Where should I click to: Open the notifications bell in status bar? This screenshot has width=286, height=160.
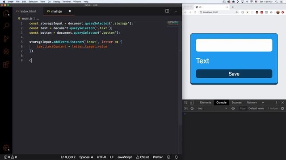(x=176, y=157)
